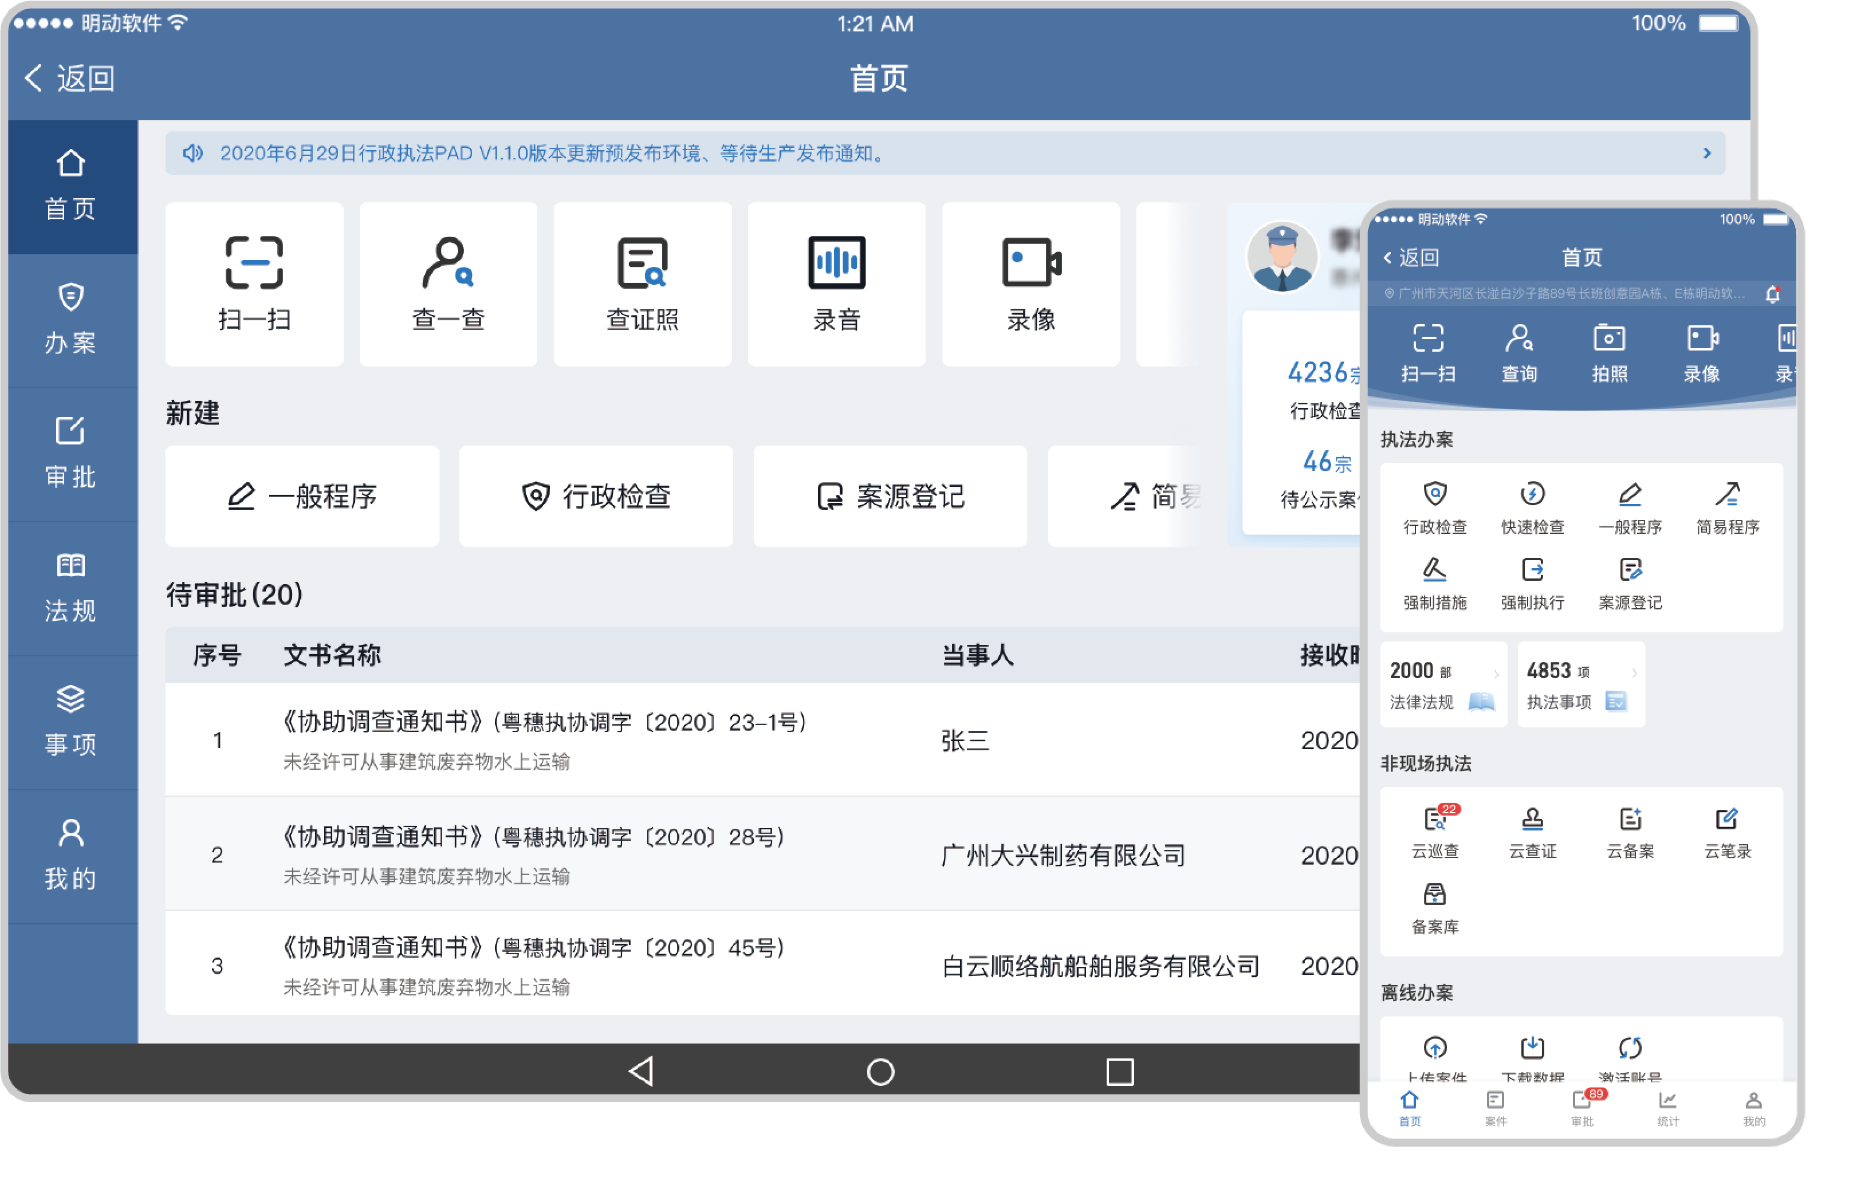Open 强制措施 icon on phone
The image size is (1849, 1189).
[x=1434, y=570]
